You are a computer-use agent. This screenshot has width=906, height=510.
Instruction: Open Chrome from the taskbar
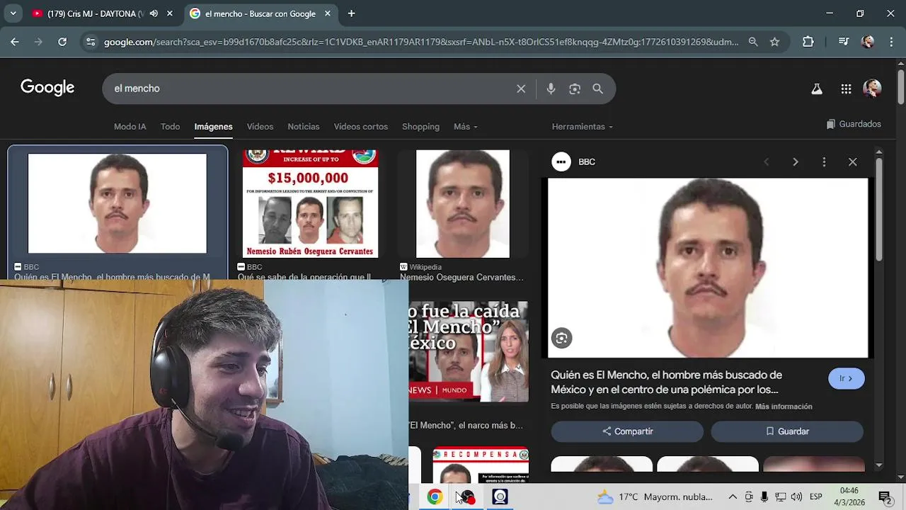click(435, 497)
